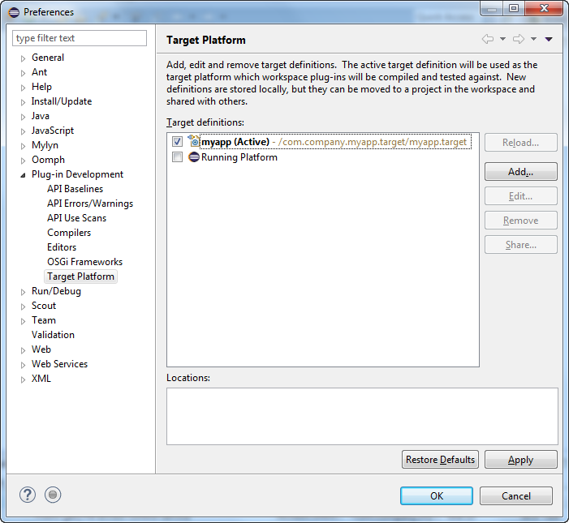Open OSGi Frameworks page

tap(85, 262)
